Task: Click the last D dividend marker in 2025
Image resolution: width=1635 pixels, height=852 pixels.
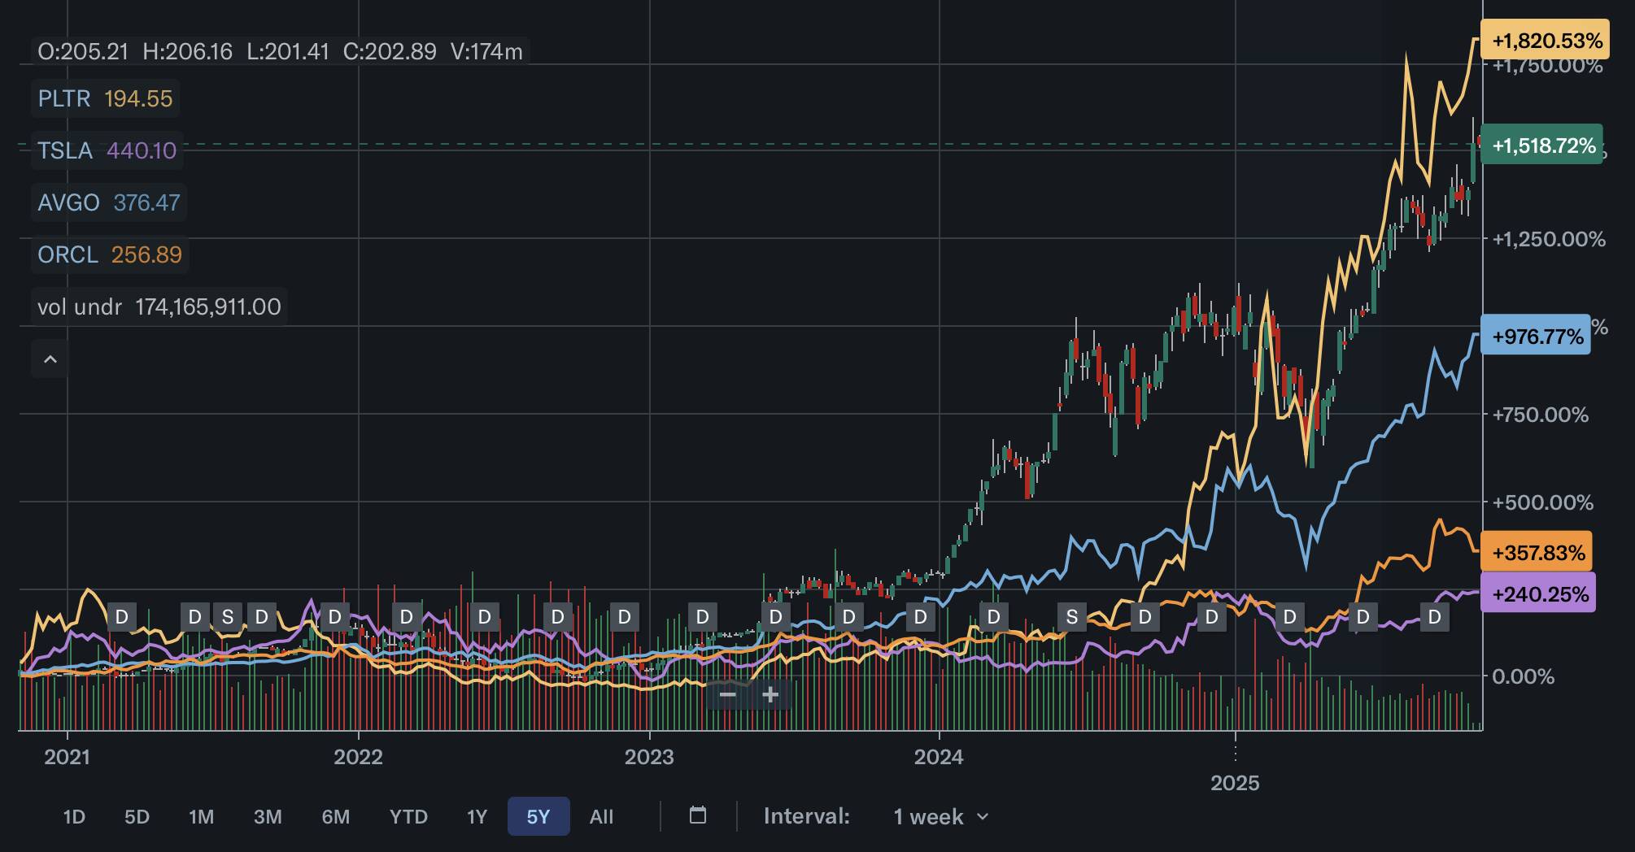Action: pos(1434,617)
